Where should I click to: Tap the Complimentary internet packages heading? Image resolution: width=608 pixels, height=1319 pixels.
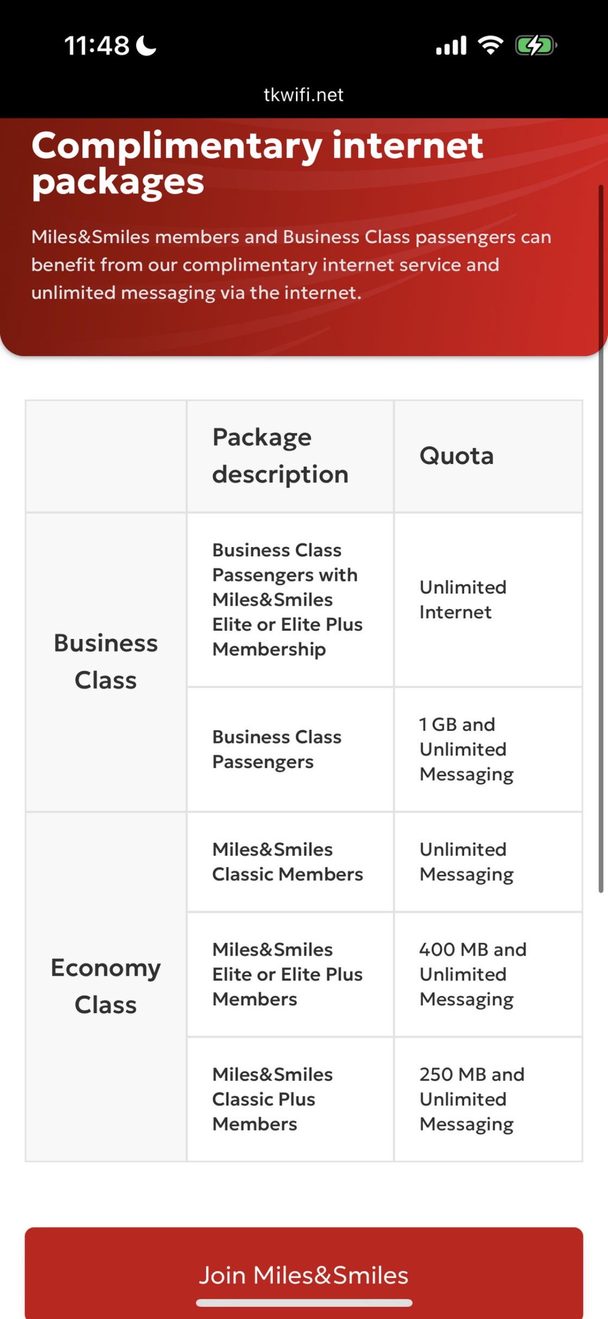coord(257,163)
